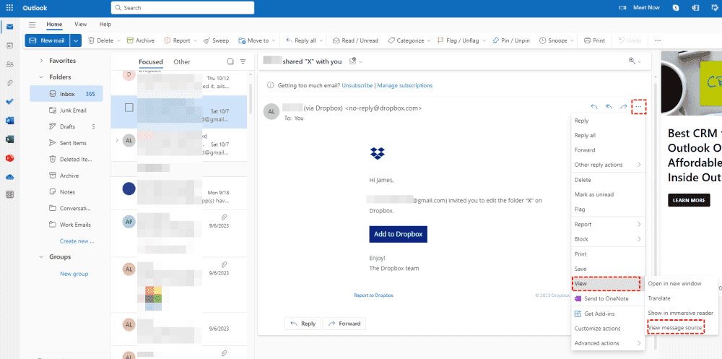The height and width of the screenshot is (359, 722).
Task: Click the Calendar icon in left rail
Action: (x=9, y=45)
